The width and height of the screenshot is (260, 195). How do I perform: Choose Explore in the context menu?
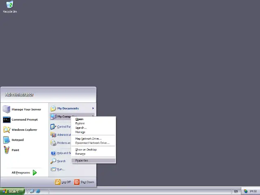tap(93, 123)
